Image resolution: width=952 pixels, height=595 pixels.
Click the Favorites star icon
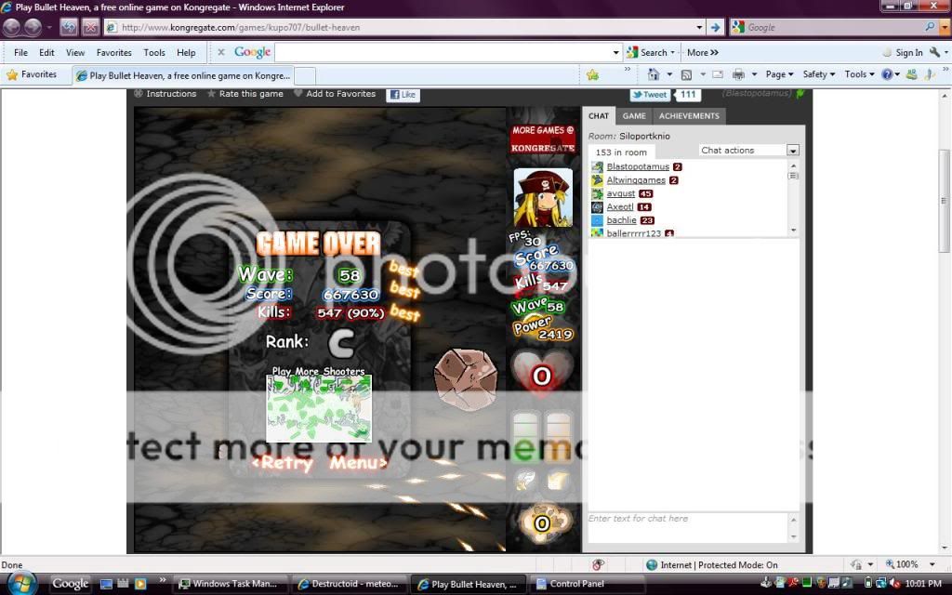(x=12, y=74)
